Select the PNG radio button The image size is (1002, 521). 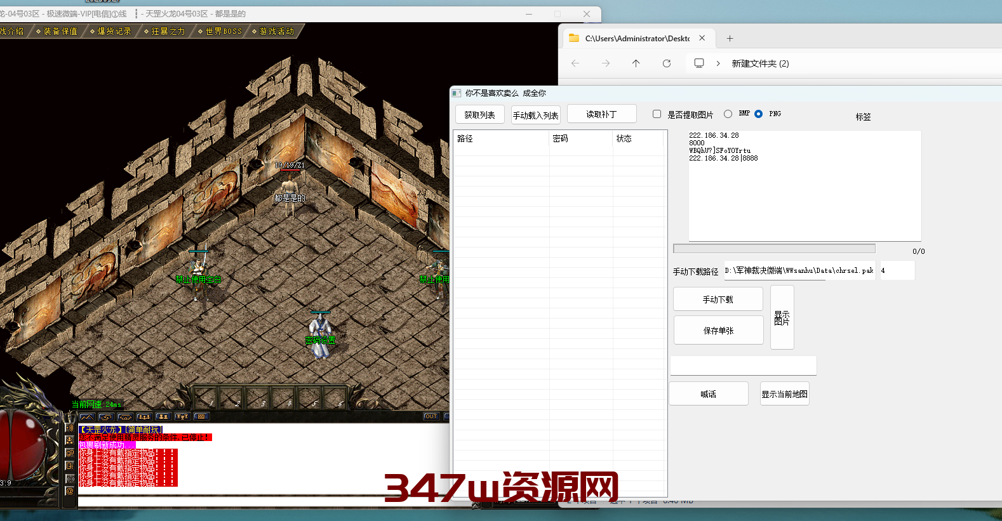(758, 114)
